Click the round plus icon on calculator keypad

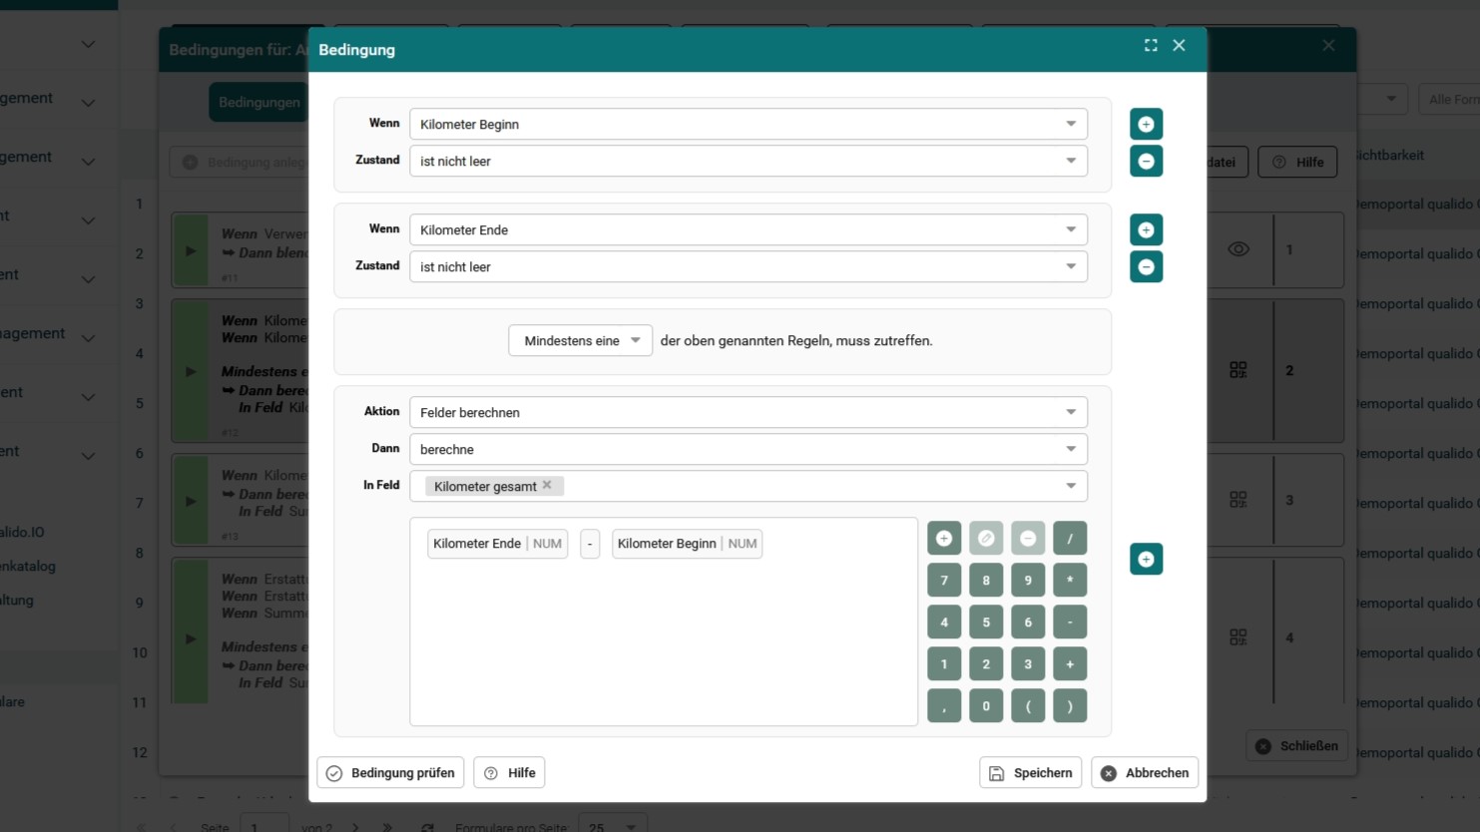pyautogui.click(x=944, y=538)
